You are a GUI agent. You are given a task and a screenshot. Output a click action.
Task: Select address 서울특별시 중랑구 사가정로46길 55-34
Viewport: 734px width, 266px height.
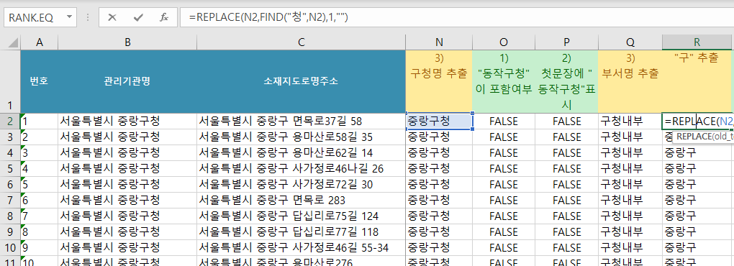click(x=301, y=248)
